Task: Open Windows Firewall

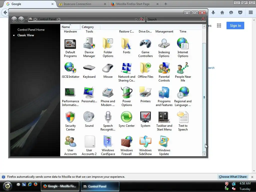Action: (126, 145)
